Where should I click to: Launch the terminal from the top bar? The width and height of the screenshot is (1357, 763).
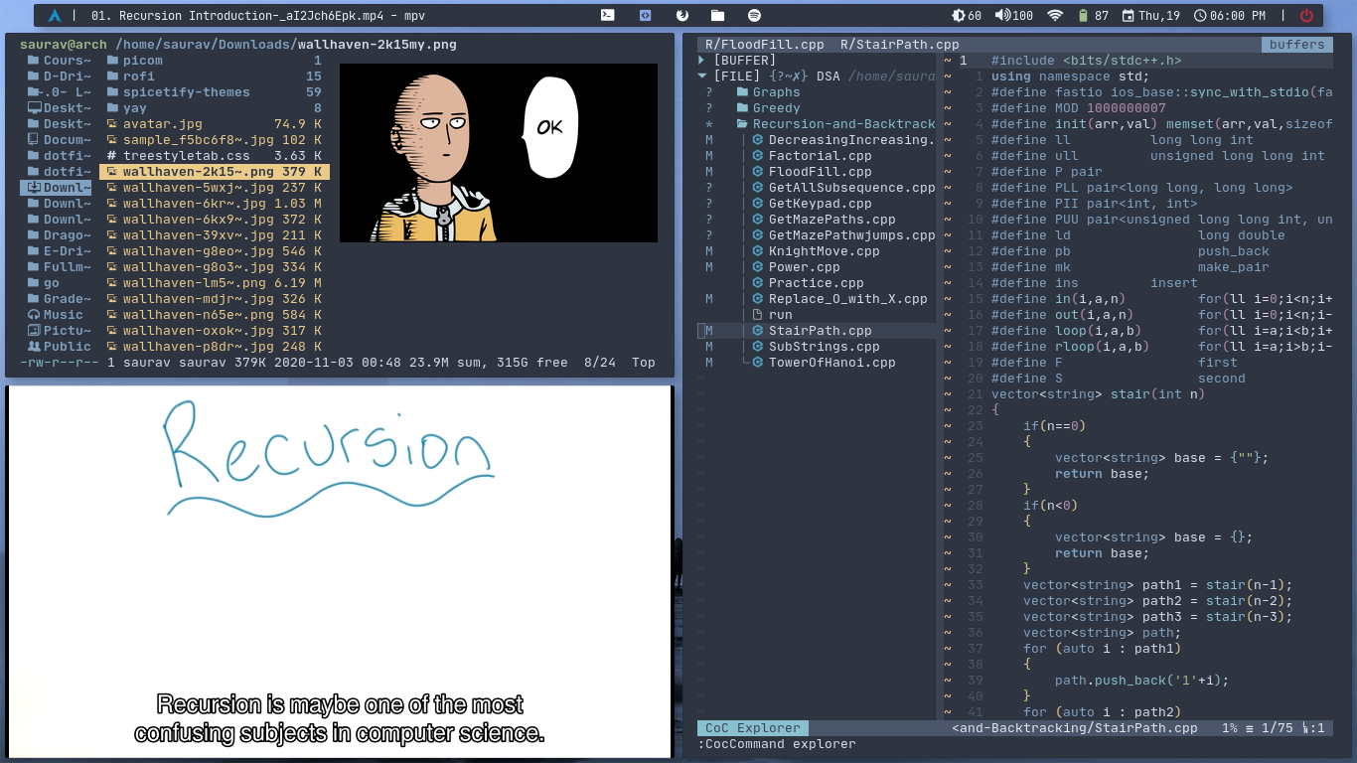pos(608,16)
